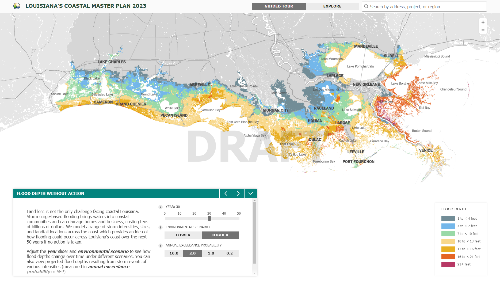The height and width of the screenshot is (289, 500).
Task: Open the info icon beside ENVIRONMENTAL SCENARIO
Action: point(161,227)
